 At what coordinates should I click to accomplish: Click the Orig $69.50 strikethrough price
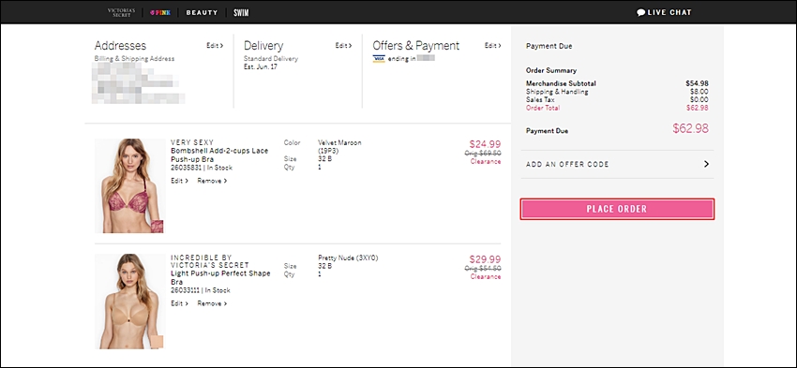coord(483,154)
